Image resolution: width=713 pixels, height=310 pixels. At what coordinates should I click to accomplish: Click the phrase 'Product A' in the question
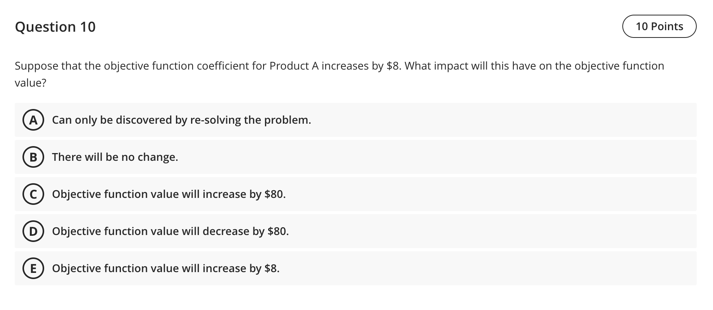(x=294, y=66)
